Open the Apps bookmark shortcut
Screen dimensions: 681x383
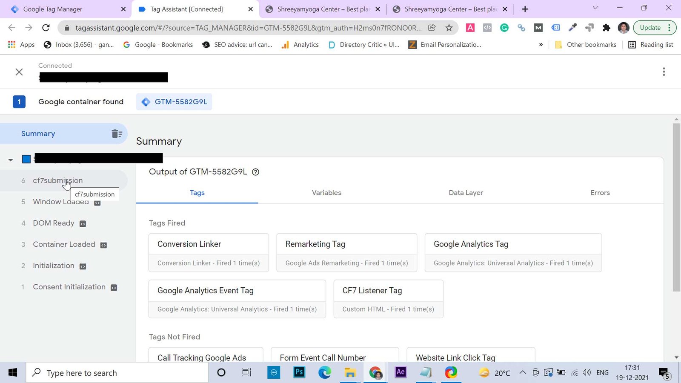click(21, 45)
